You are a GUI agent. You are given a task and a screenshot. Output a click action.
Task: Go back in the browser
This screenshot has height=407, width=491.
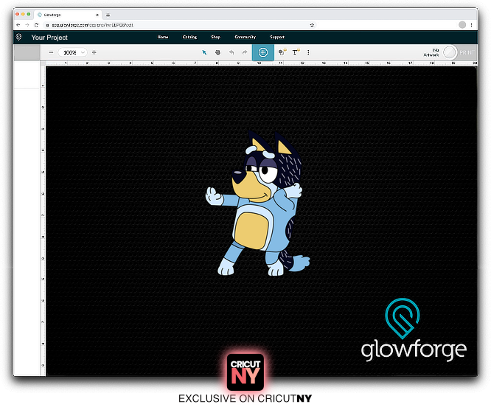pyautogui.click(x=18, y=25)
